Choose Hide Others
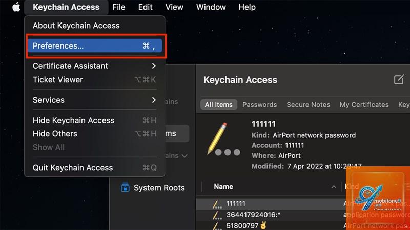 point(95,134)
